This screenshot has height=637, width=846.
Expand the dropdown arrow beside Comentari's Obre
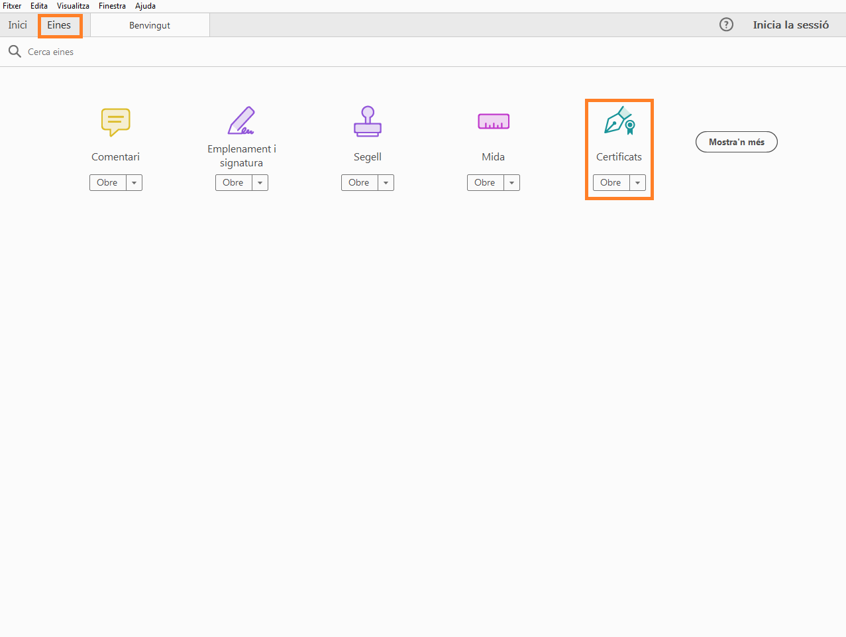134,182
